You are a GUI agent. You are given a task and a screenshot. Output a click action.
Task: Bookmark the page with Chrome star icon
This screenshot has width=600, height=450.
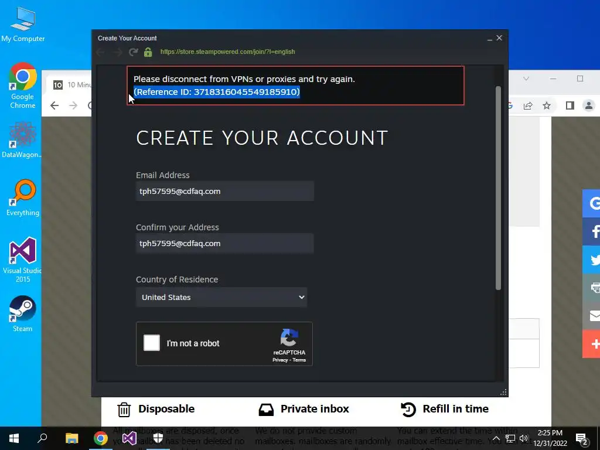coord(547,105)
